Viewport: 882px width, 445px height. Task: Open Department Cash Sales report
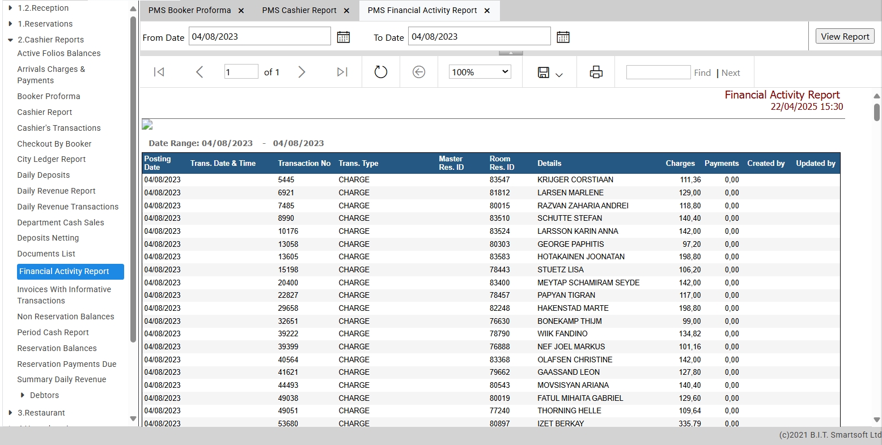pyautogui.click(x=61, y=222)
